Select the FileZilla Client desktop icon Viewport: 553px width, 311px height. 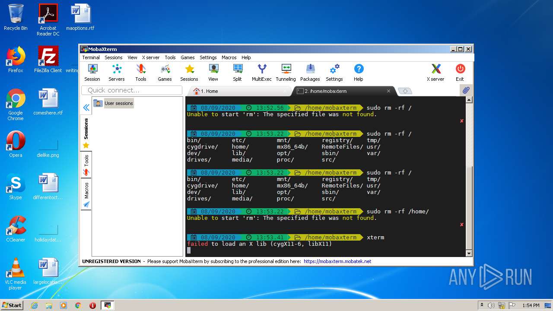click(48, 60)
